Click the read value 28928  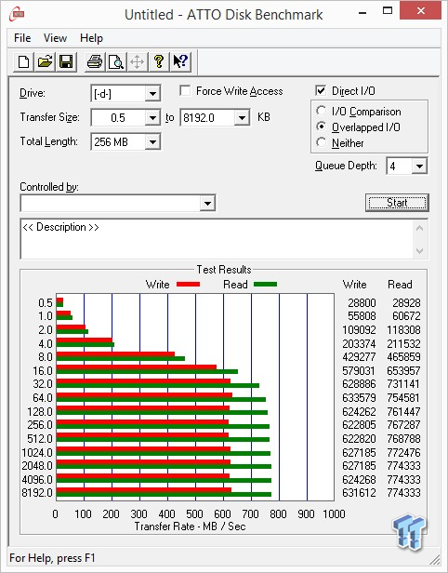point(406,303)
